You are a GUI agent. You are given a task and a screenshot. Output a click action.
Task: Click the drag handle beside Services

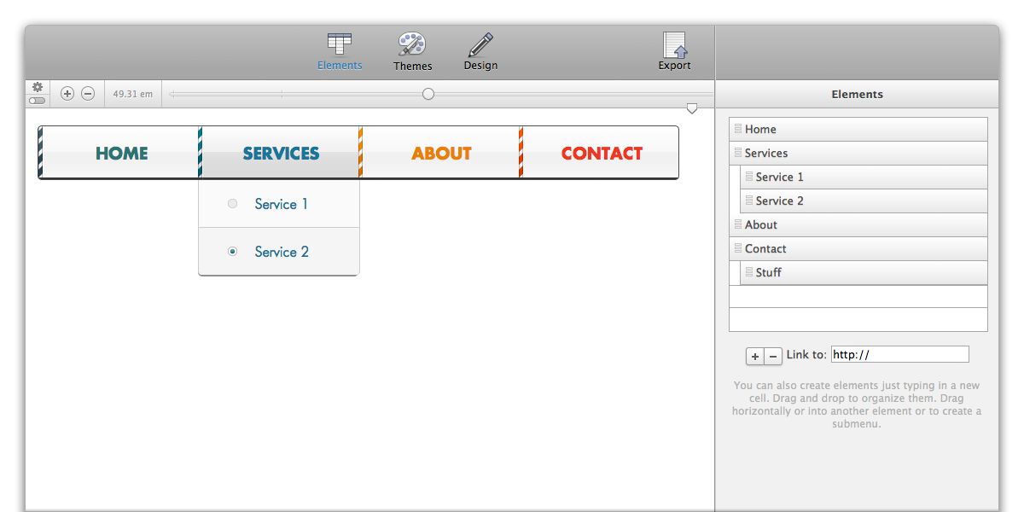[738, 153]
